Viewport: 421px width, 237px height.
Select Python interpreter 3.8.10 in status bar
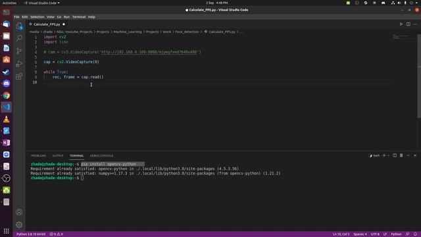pyautogui.click(x=31, y=234)
